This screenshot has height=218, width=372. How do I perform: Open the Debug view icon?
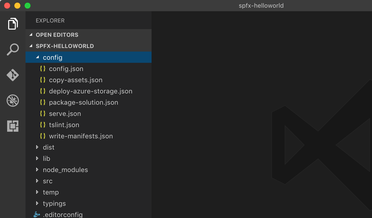(13, 100)
